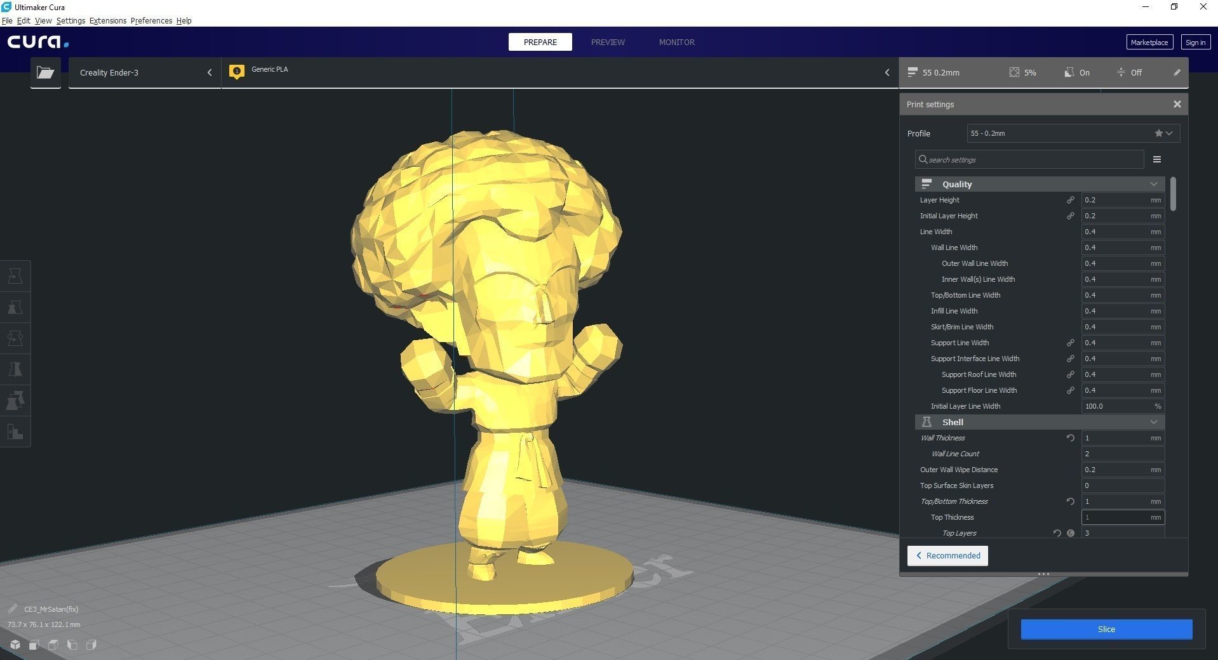1218x660 pixels.
Task: Click the pencil icon in print settings bar
Action: click(1177, 72)
